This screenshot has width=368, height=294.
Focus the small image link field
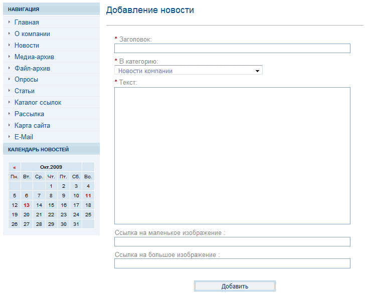[x=232, y=242]
